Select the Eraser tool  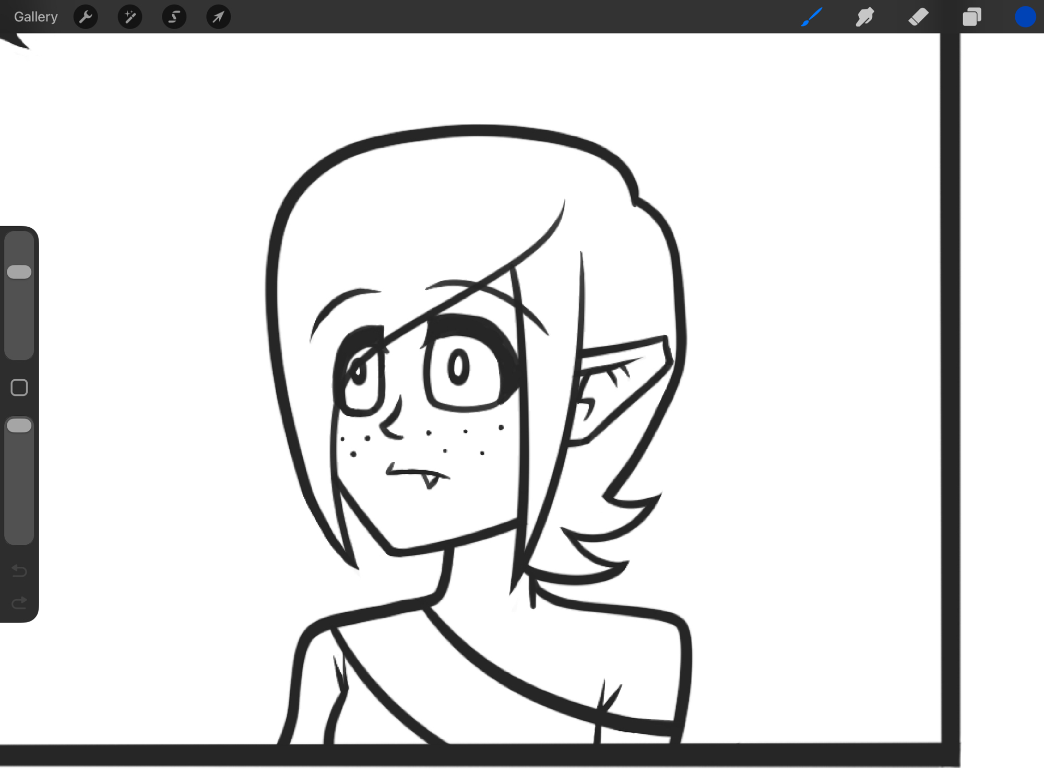(x=918, y=17)
